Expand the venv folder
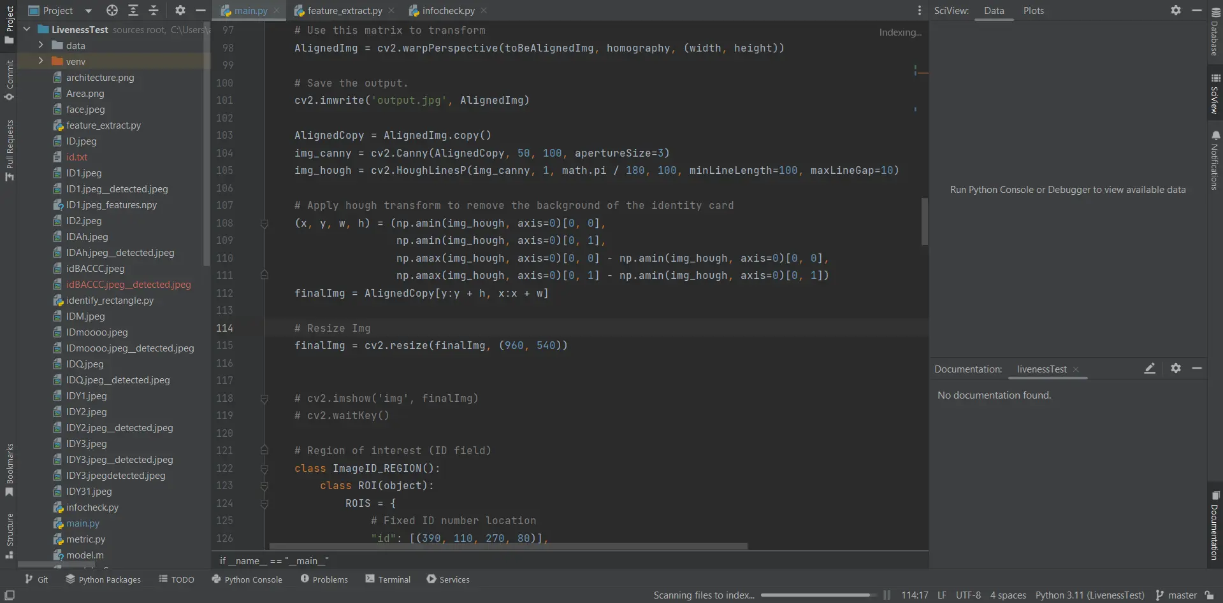The width and height of the screenshot is (1223, 603). [x=41, y=61]
